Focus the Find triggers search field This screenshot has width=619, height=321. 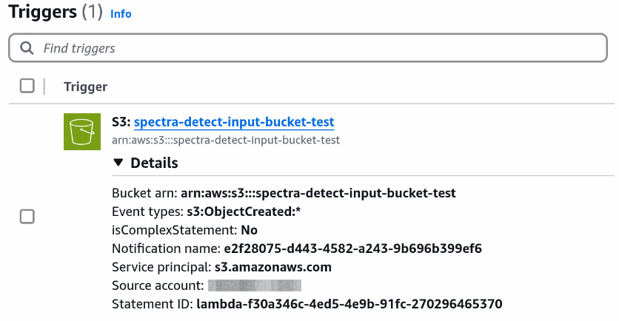click(x=307, y=48)
